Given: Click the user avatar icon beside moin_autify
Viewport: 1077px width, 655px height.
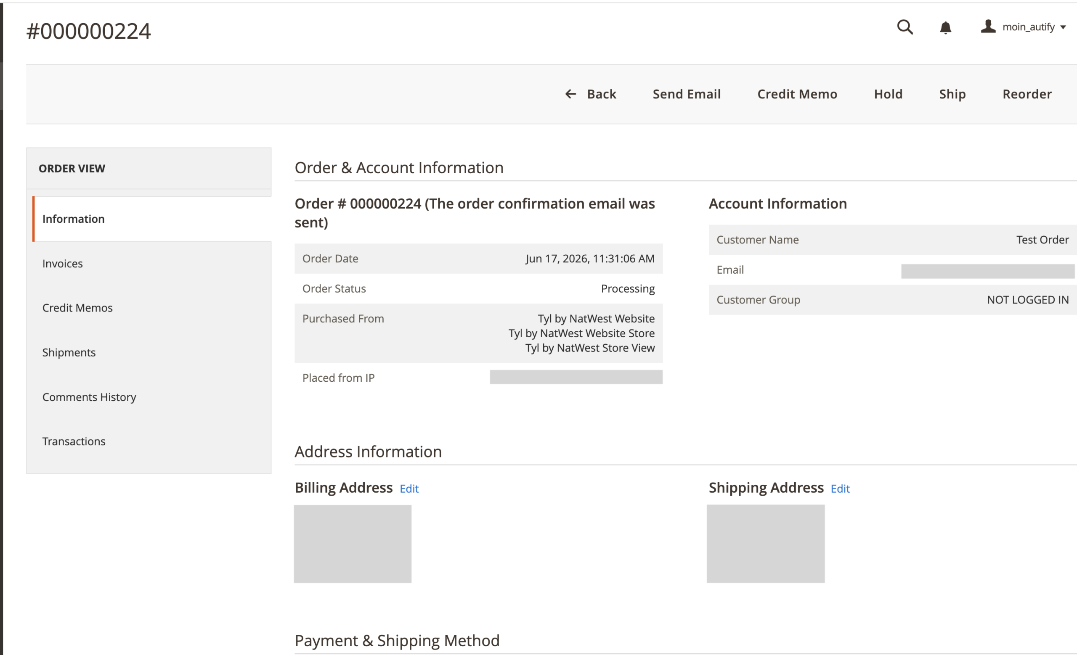Looking at the screenshot, I should click(x=988, y=26).
